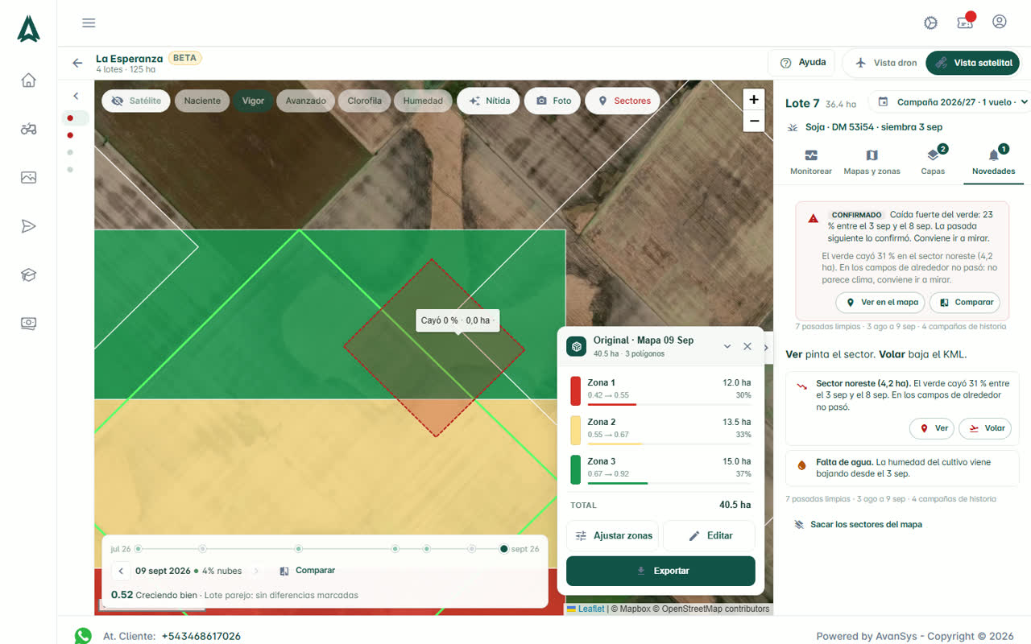
Task: Open user profile icon
Action: (x=1000, y=22)
